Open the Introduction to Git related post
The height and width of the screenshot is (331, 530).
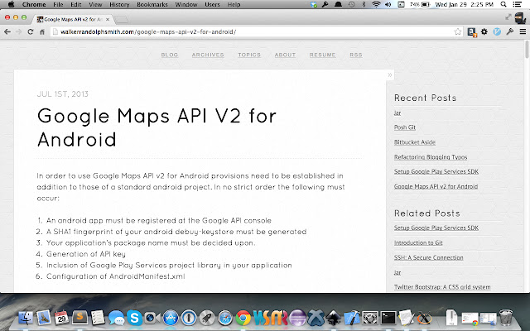click(x=418, y=242)
